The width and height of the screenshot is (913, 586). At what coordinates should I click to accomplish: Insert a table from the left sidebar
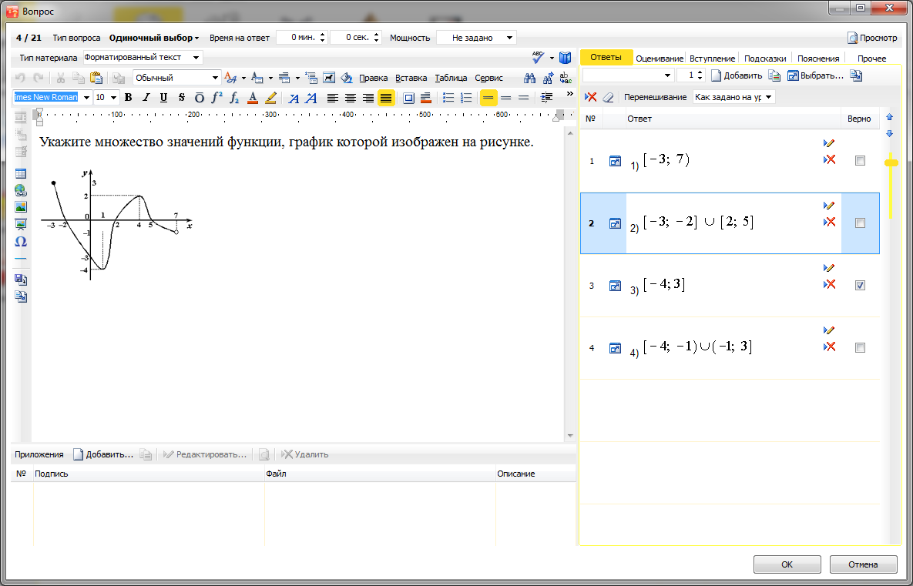click(21, 174)
